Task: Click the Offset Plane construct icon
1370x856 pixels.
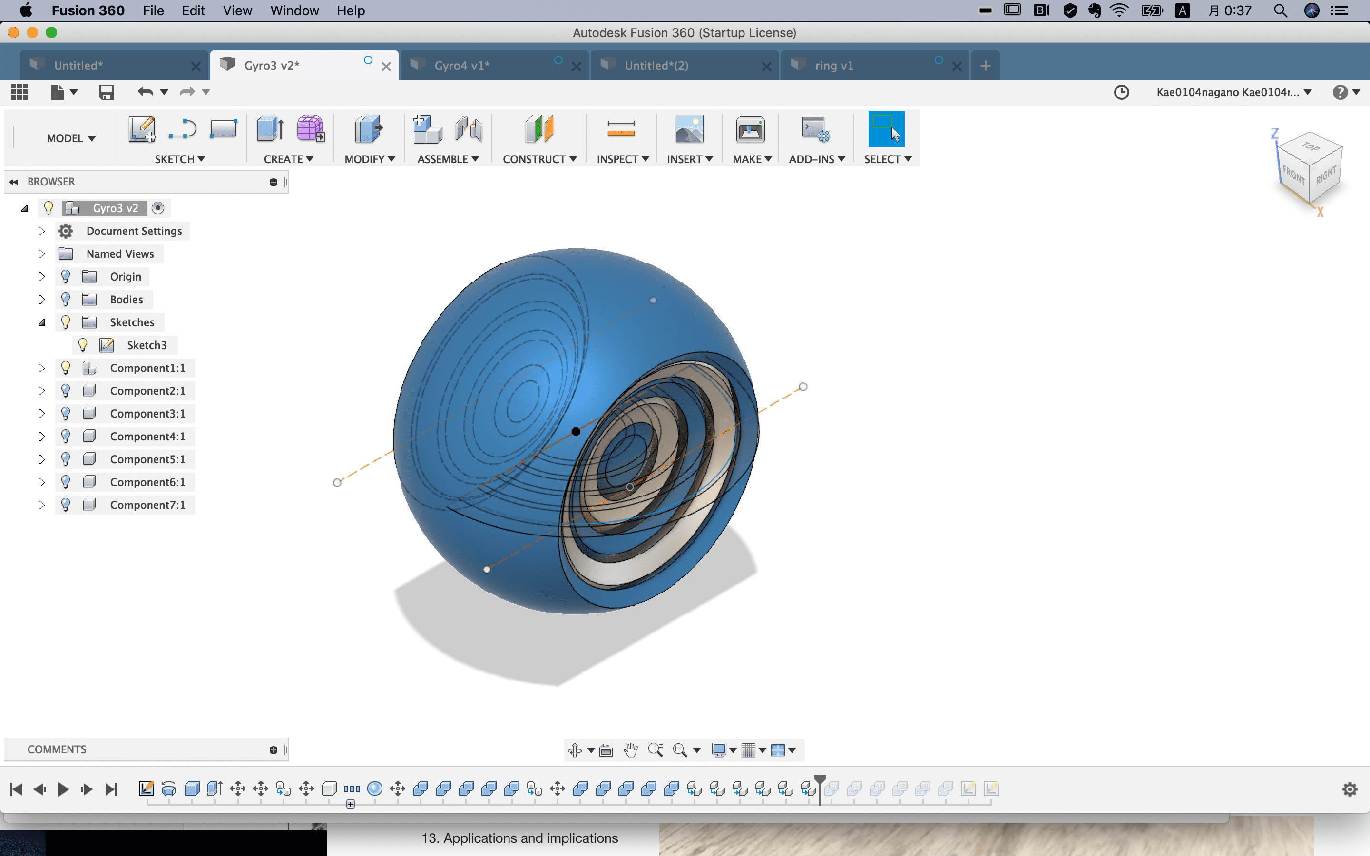Action: point(539,129)
